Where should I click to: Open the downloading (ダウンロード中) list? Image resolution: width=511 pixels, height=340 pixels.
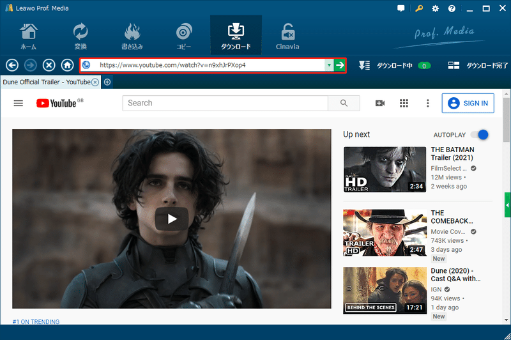point(395,66)
